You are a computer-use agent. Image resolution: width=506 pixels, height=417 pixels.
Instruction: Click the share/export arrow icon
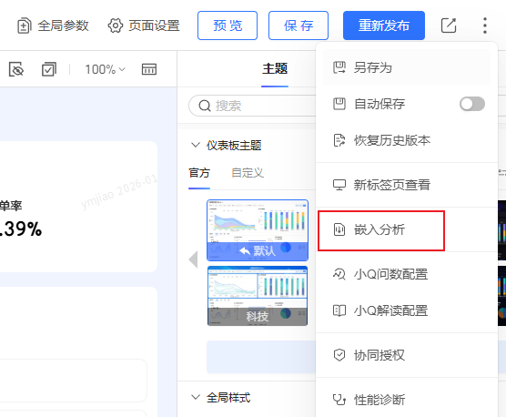coord(449,25)
